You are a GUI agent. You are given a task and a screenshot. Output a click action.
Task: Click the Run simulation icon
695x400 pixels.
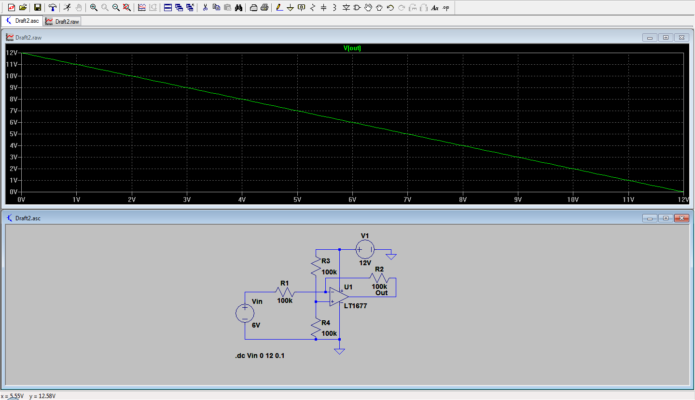67,8
